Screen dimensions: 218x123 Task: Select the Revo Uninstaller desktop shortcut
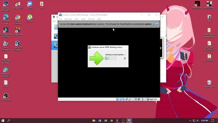6,45
